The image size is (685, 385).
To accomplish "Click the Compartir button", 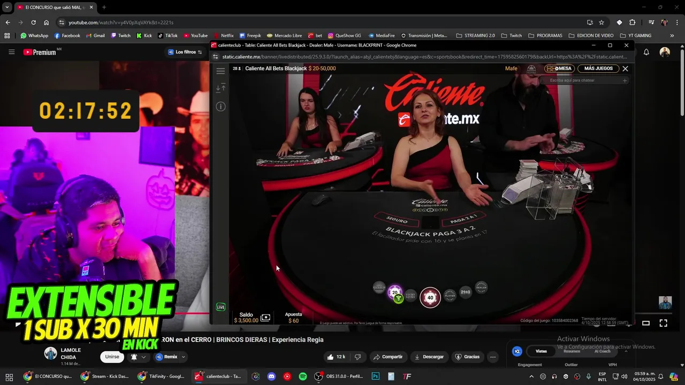I will coord(388,357).
